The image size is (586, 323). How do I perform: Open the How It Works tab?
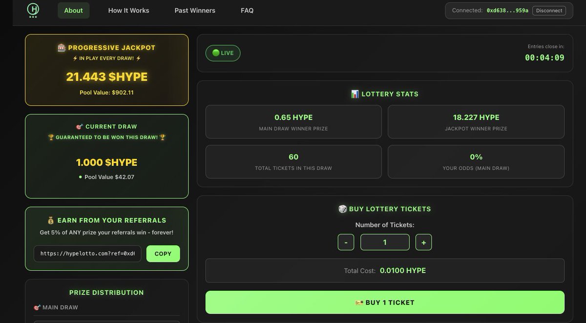click(x=128, y=10)
